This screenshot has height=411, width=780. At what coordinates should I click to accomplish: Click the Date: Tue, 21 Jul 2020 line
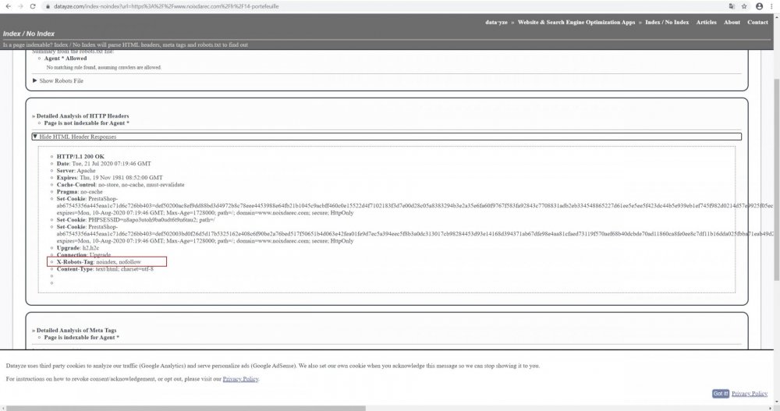(104, 163)
